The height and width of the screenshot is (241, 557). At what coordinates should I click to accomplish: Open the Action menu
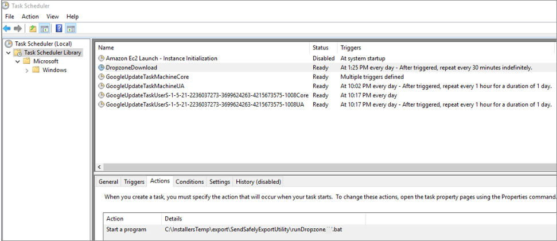tap(30, 16)
